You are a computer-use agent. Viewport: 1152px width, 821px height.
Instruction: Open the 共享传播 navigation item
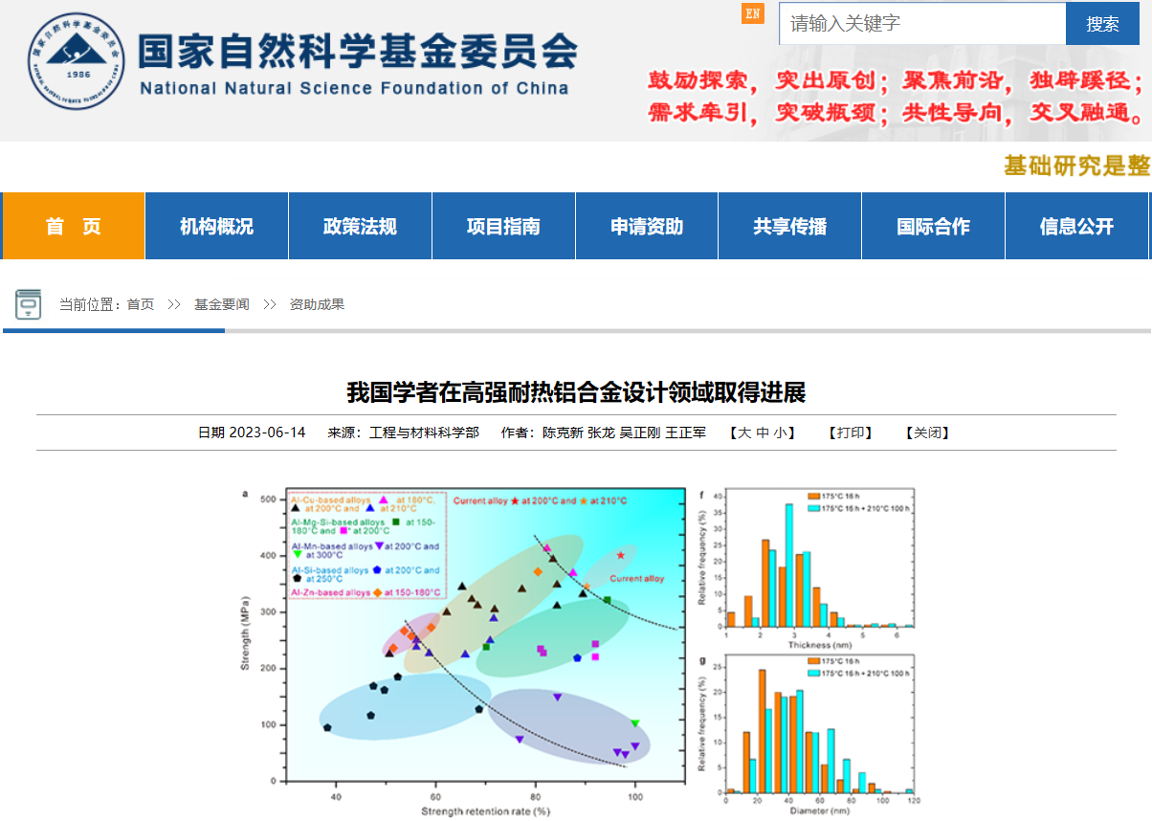coord(789,227)
